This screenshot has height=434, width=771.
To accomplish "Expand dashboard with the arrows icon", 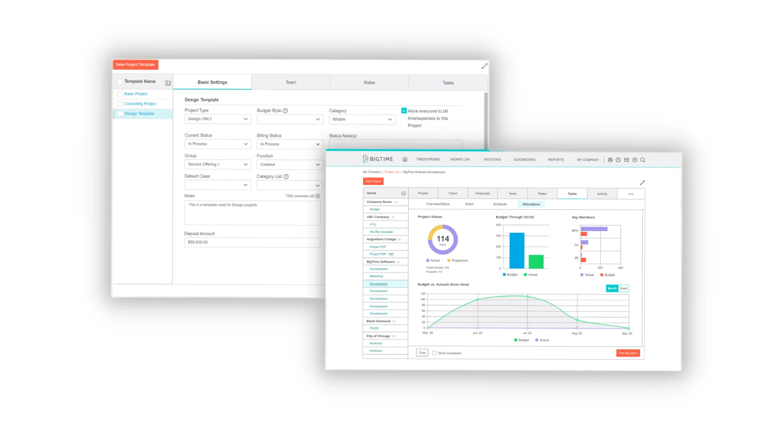I will click(x=642, y=183).
